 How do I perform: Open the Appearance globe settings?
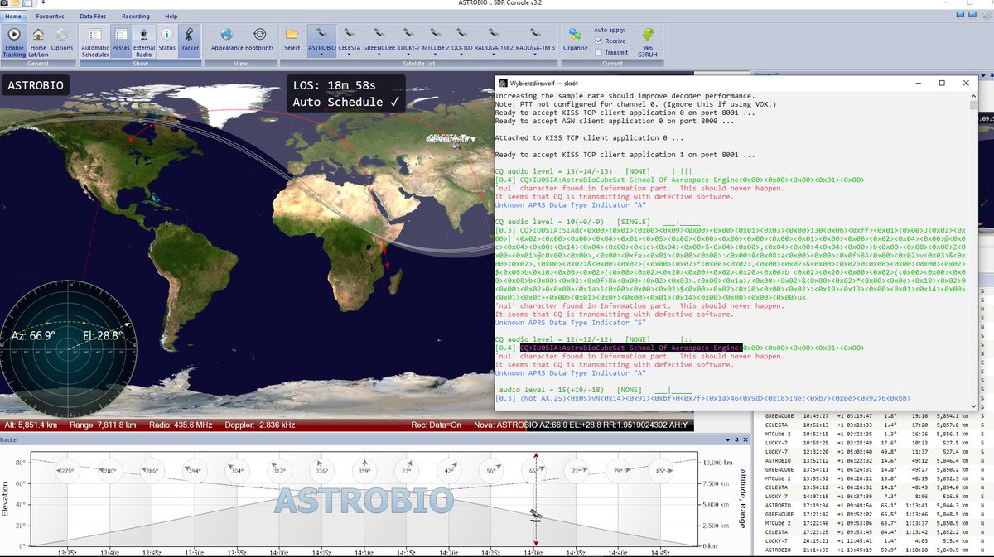point(226,34)
